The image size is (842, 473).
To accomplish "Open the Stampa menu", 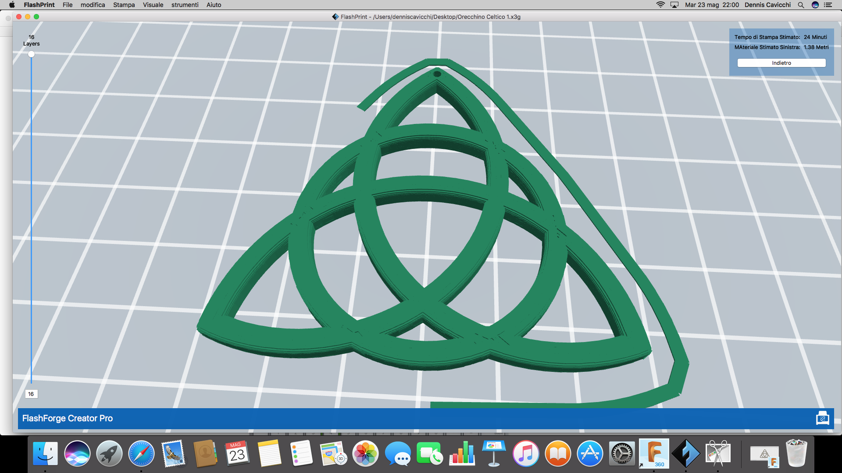I will (x=124, y=5).
